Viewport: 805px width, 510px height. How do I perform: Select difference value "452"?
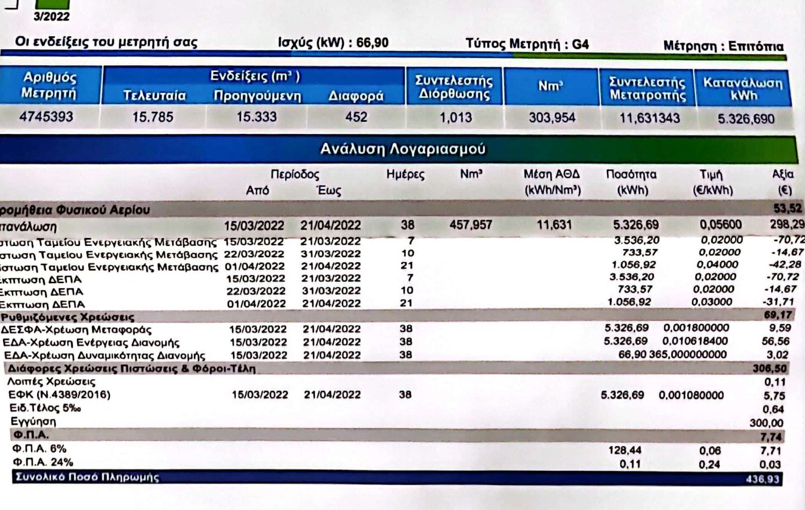pyautogui.click(x=356, y=117)
